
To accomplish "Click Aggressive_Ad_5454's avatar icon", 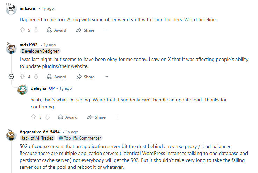I will [11, 134].
